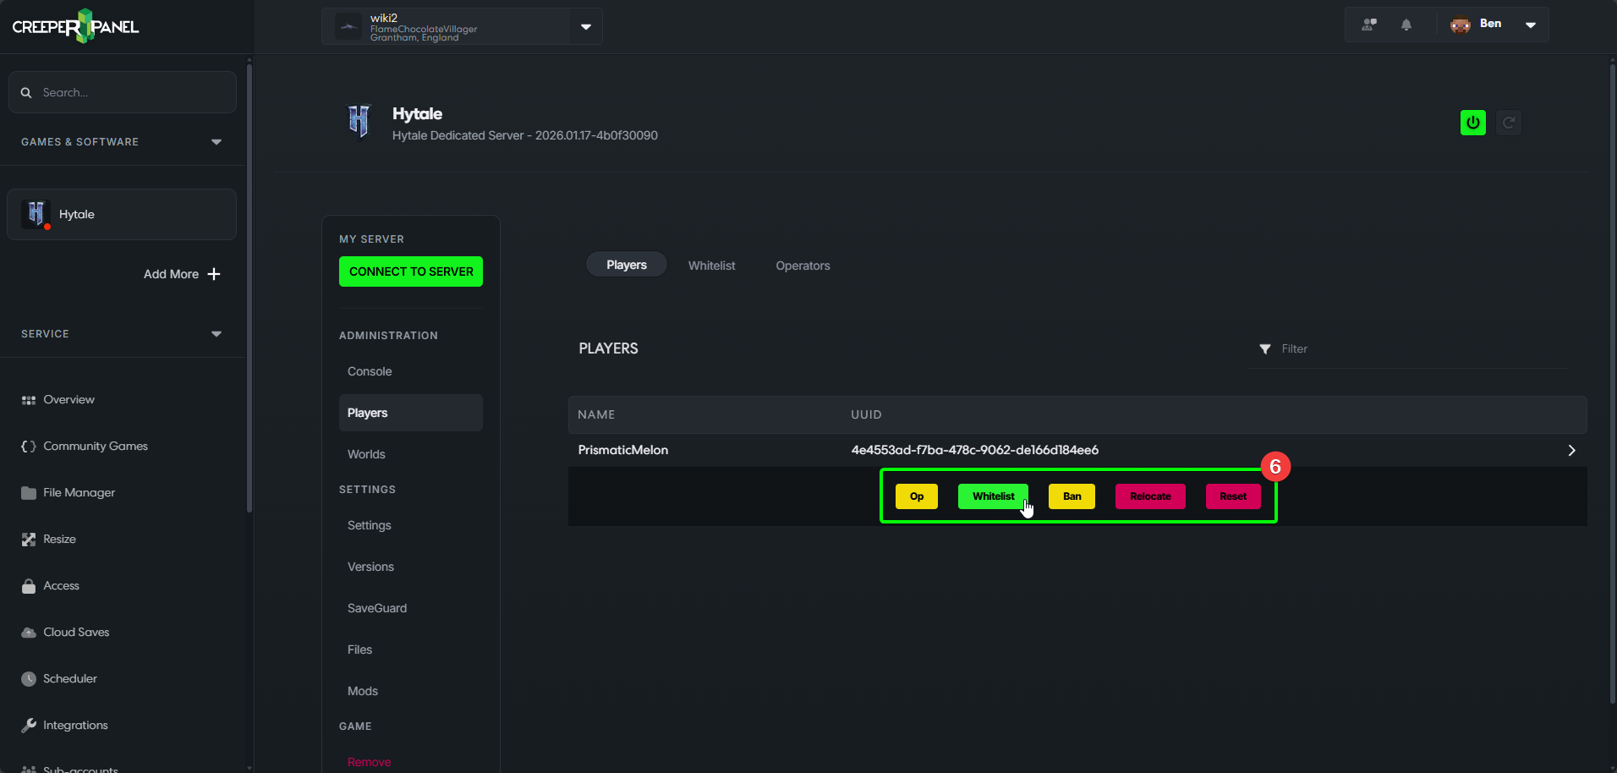This screenshot has width=1617, height=773.
Task: Collapse the Games & Software section
Action: pyautogui.click(x=217, y=142)
